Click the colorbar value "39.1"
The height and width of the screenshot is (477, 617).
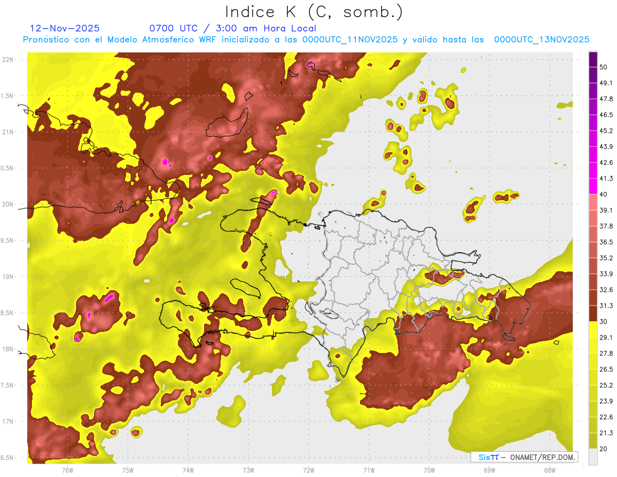(x=606, y=210)
